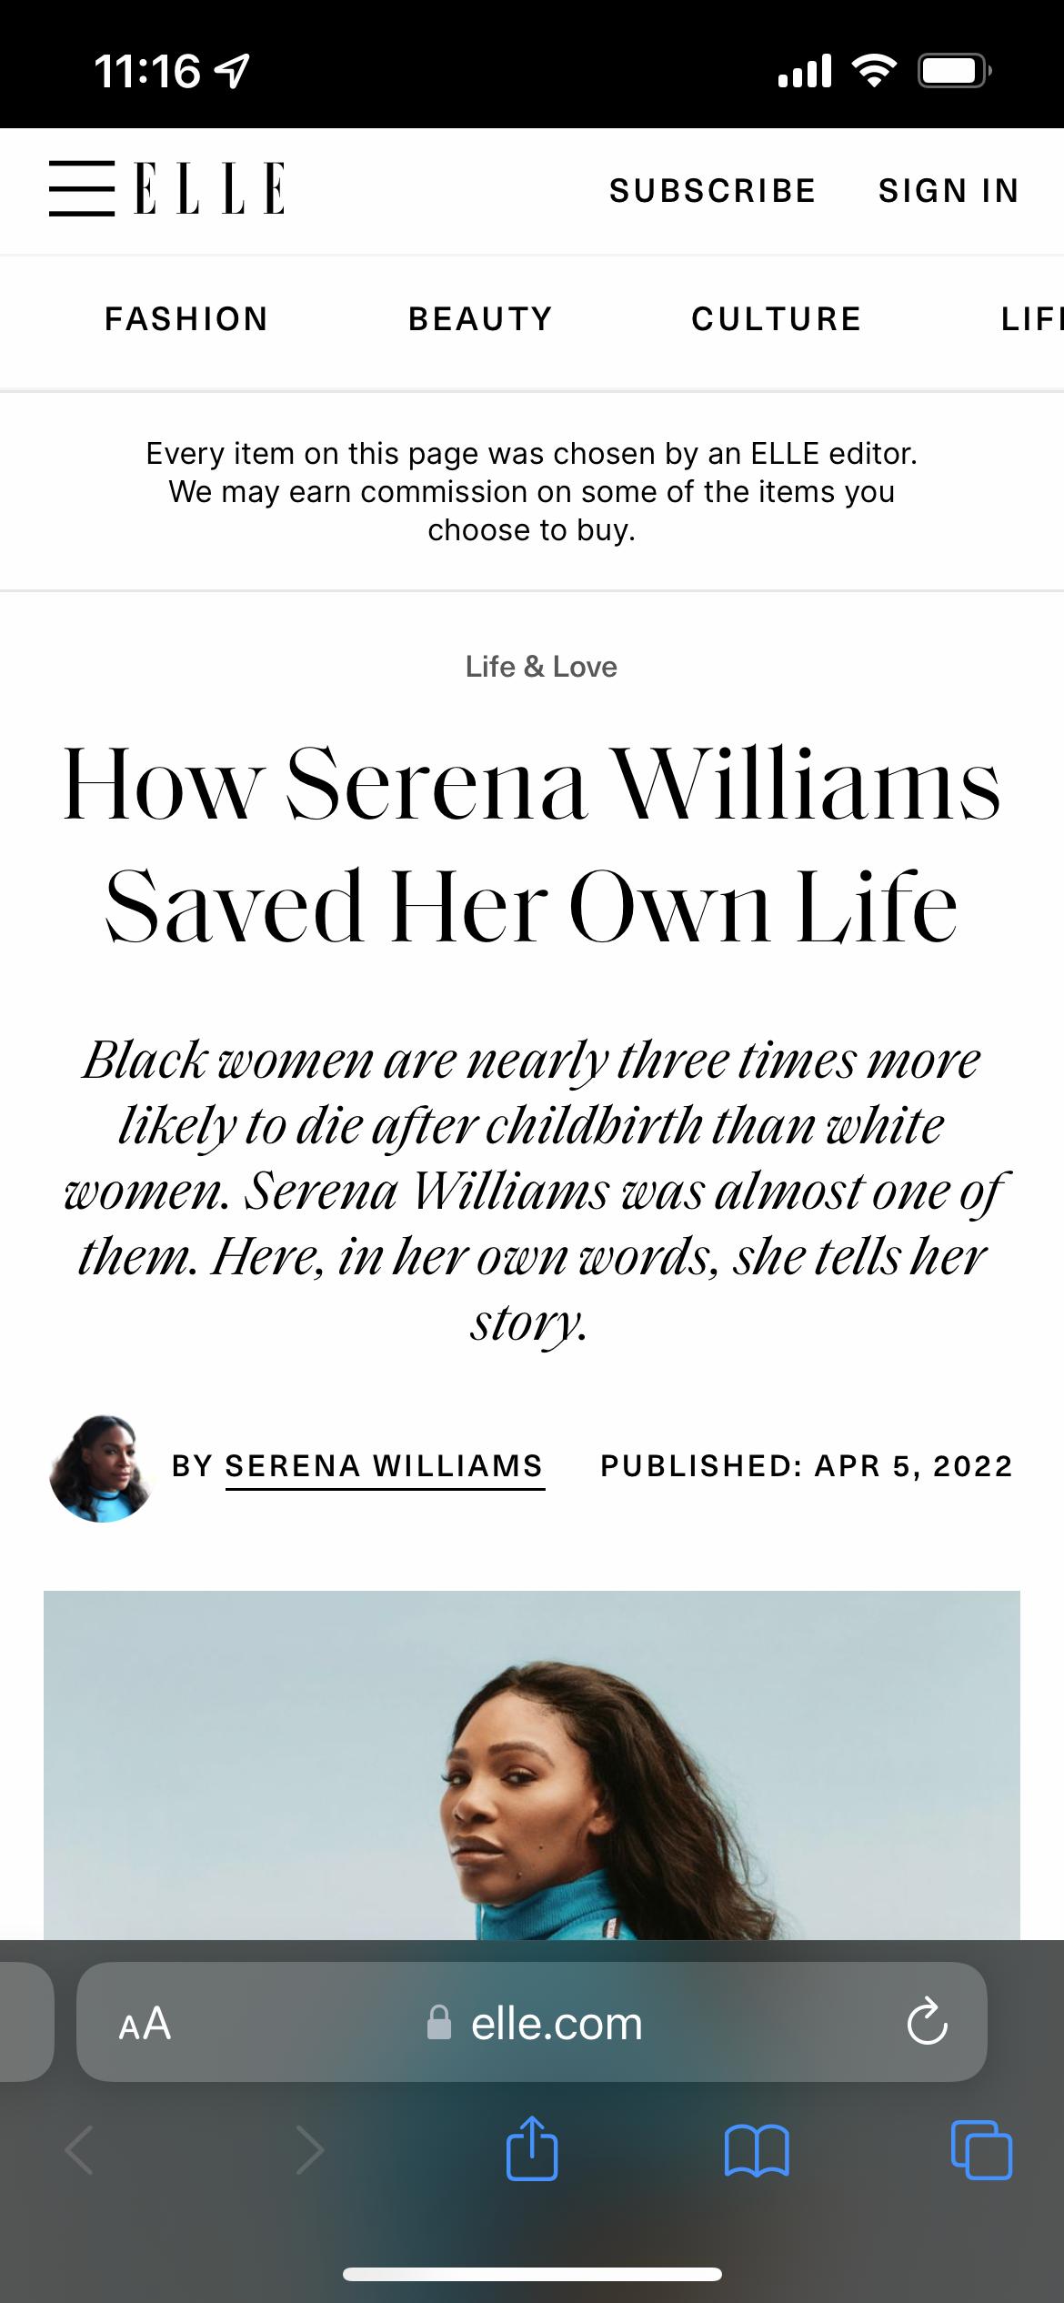The image size is (1064, 2303).
Task: Tap the Safari share icon
Action: [x=532, y=2149]
